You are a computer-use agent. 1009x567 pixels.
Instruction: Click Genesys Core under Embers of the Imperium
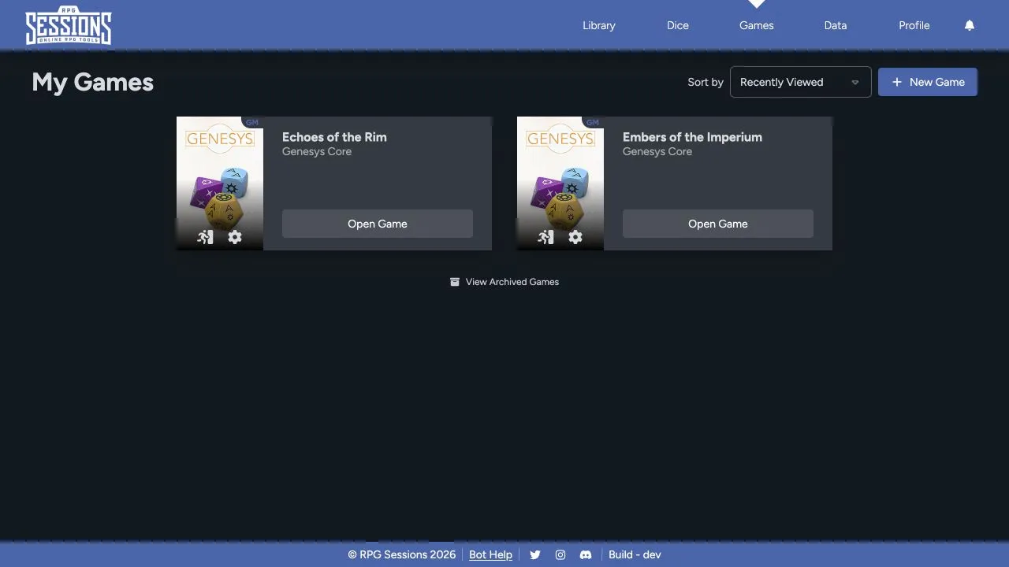point(657,151)
